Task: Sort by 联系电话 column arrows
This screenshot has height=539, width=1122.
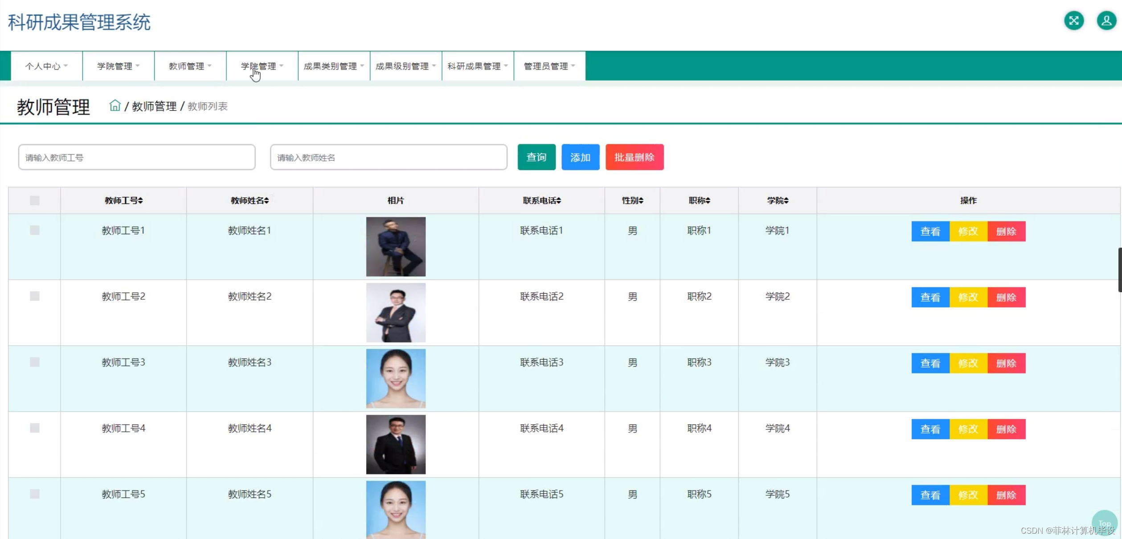Action: pyautogui.click(x=558, y=201)
